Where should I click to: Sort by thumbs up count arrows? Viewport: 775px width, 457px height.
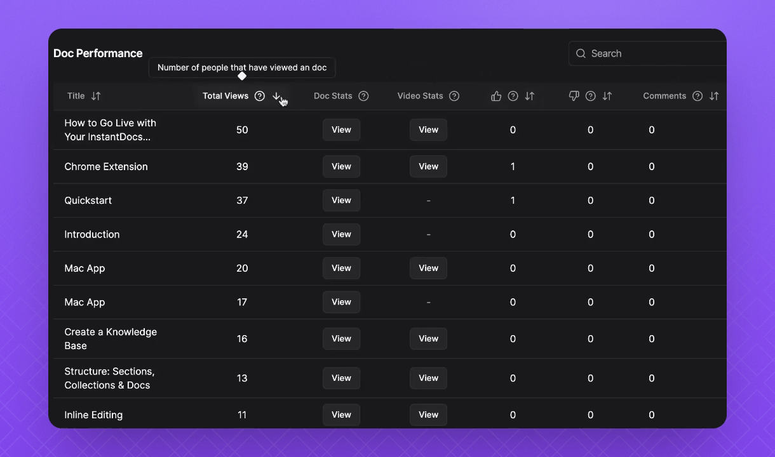[x=530, y=96]
